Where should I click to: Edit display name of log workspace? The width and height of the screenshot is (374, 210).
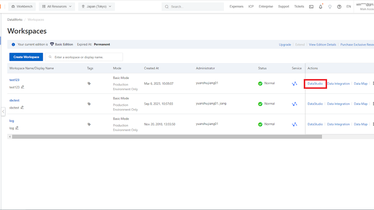pos(17,128)
